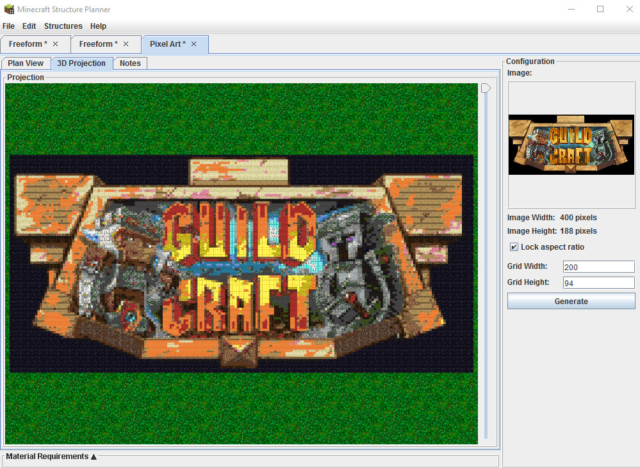Click the Grid Width input field
The height and width of the screenshot is (468, 640).
[599, 267]
